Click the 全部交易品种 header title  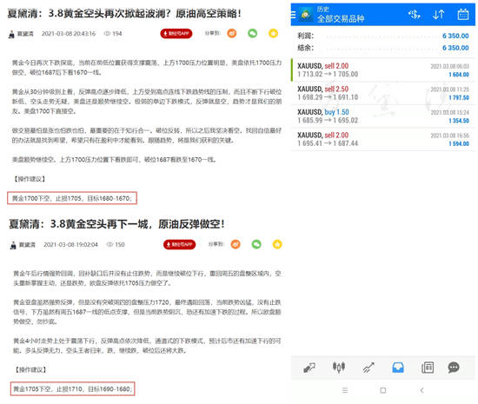click(341, 19)
